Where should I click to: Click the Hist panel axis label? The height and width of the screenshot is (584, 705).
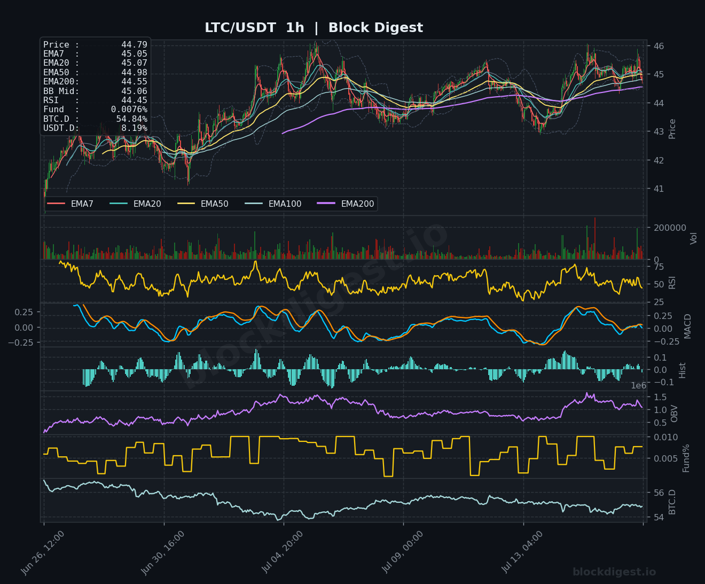tap(682, 370)
